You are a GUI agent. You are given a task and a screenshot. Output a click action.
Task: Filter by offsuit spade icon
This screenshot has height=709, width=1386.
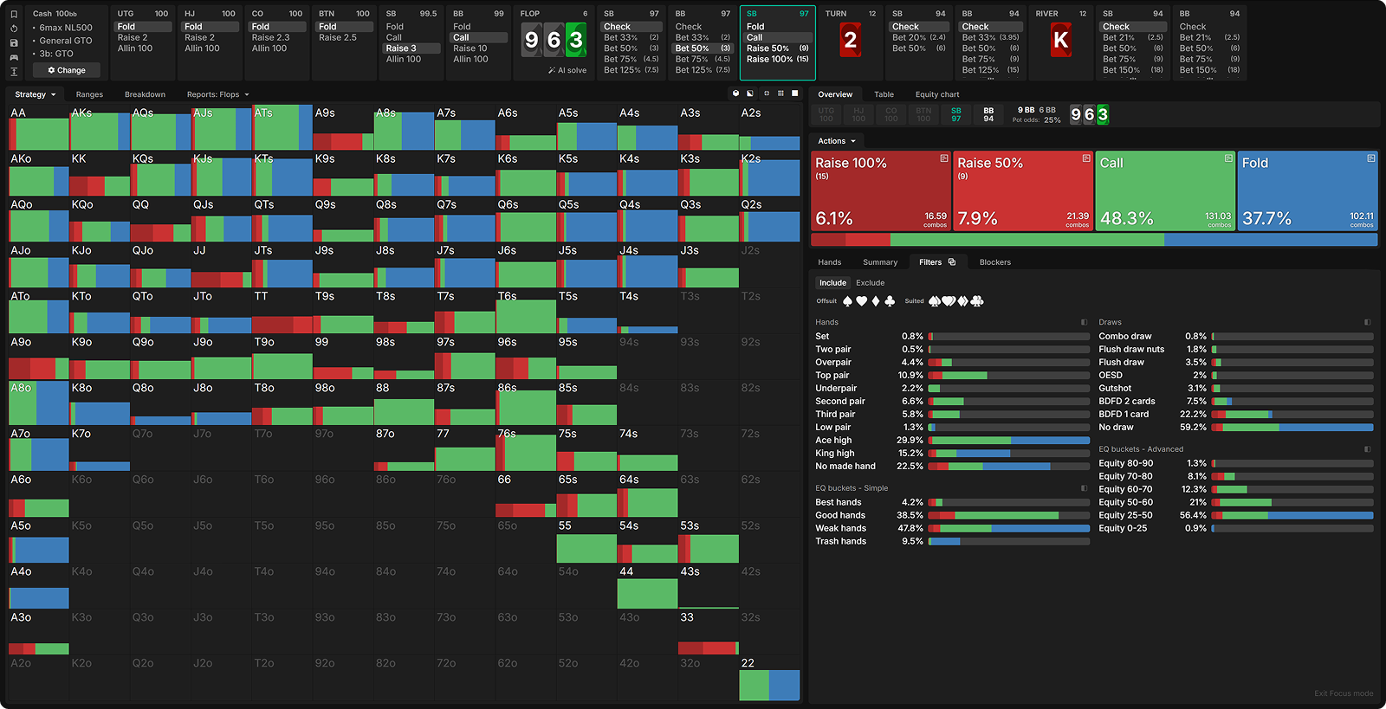(x=847, y=301)
